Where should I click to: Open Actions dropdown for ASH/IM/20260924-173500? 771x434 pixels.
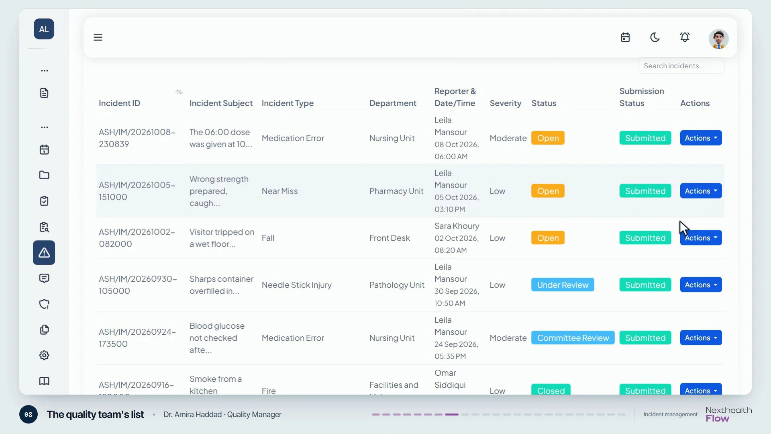click(x=701, y=338)
